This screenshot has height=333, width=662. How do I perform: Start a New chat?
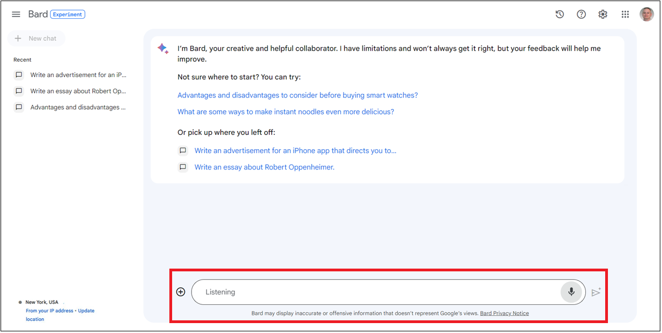[x=36, y=39]
